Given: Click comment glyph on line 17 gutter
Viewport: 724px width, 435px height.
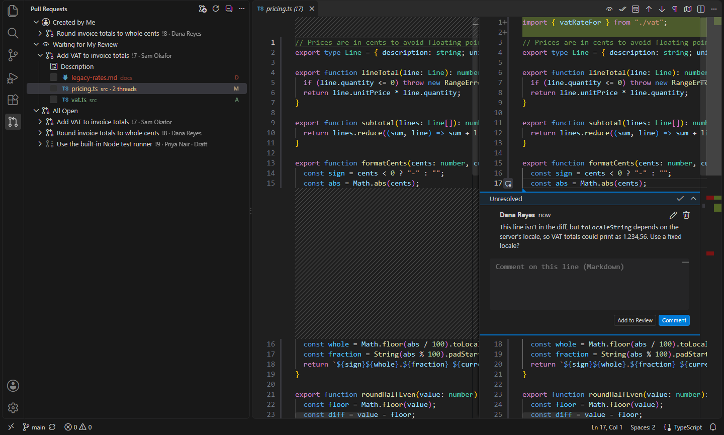Looking at the screenshot, I should click(508, 184).
